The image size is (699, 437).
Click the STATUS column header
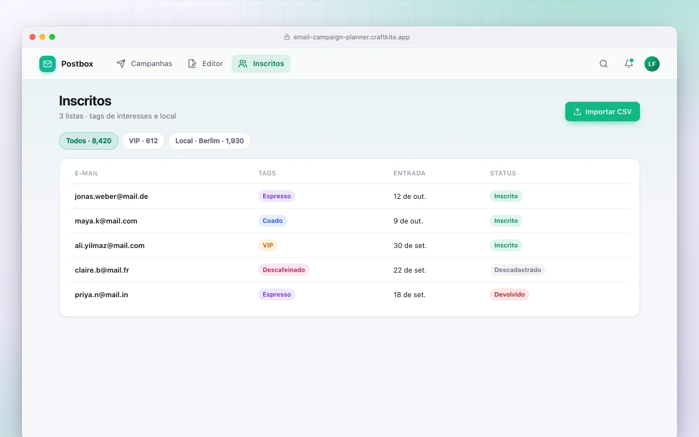(x=503, y=173)
